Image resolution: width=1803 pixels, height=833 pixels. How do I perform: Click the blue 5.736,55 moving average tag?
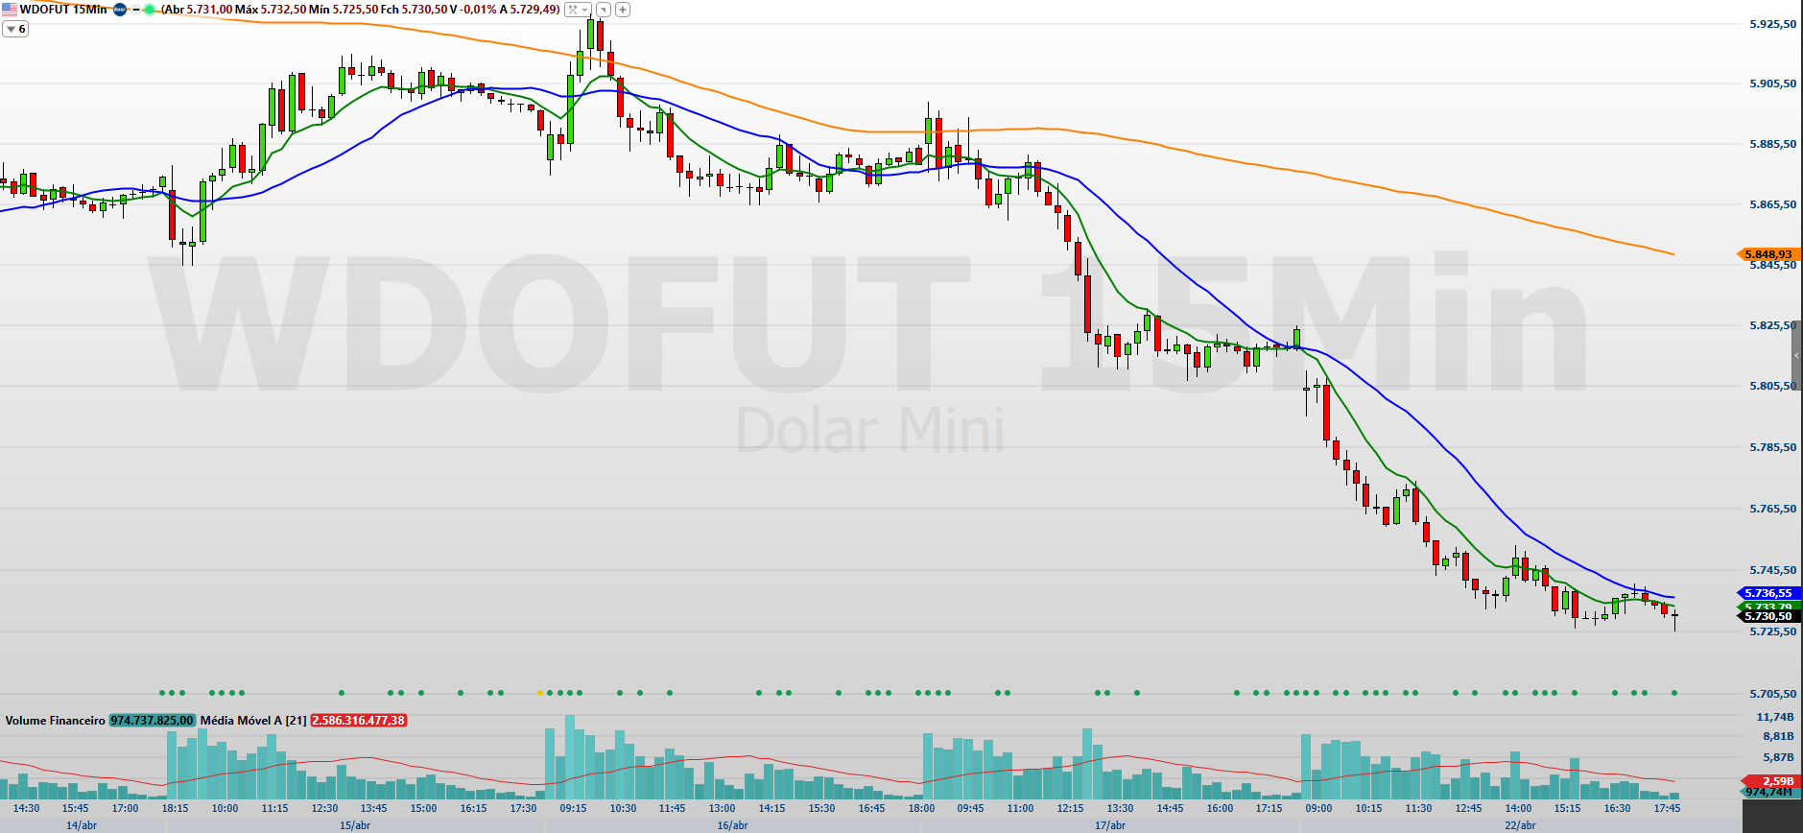(1767, 593)
